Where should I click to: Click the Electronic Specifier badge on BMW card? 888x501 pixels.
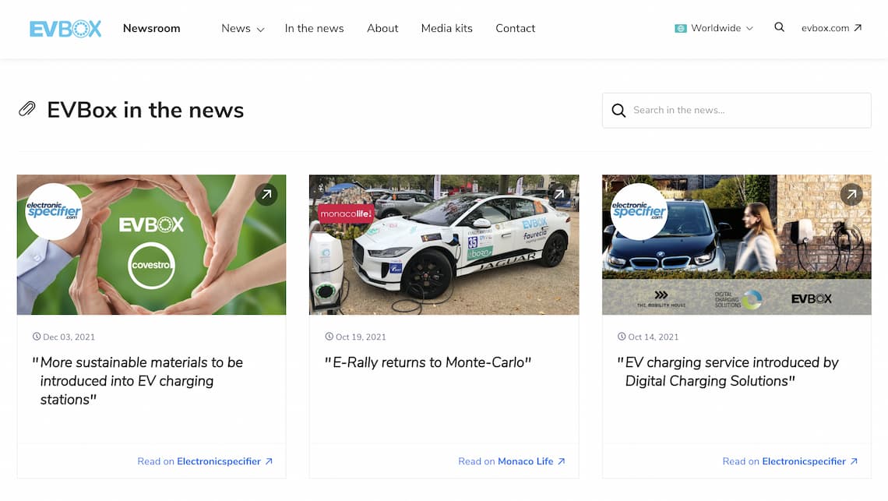click(x=639, y=211)
